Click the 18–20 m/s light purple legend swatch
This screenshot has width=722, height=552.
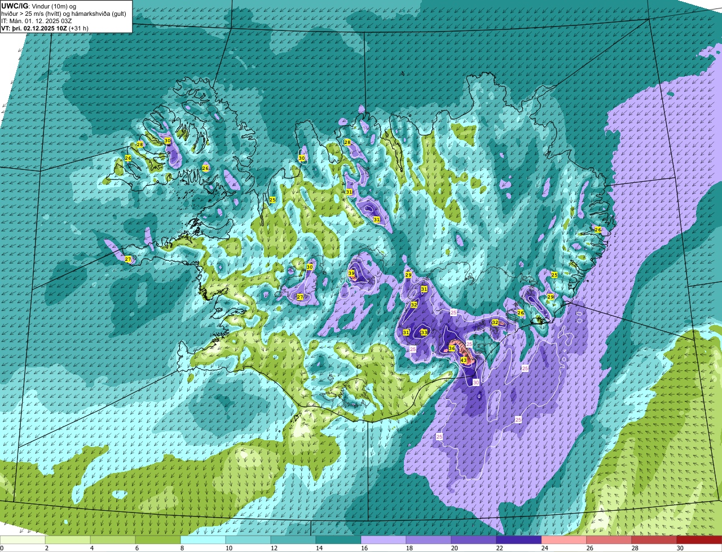coord(429,540)
